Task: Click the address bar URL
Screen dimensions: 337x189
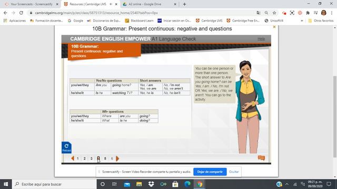Action: click(x=96, y=13)
